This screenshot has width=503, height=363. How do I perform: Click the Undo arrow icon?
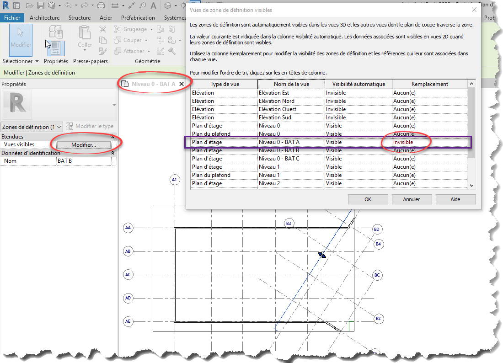pyautogui.click(x=68, y=6)
